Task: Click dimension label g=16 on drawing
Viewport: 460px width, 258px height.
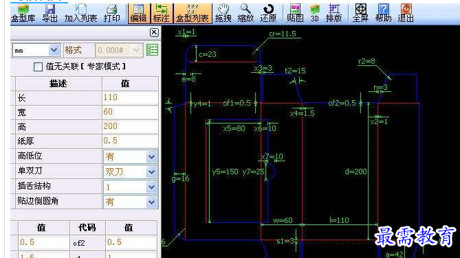Action: pos(180,178)
